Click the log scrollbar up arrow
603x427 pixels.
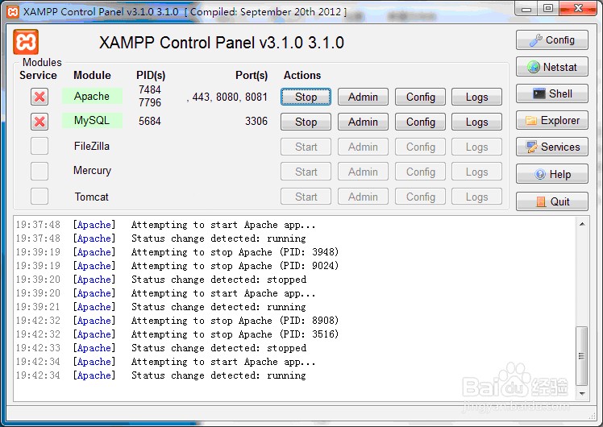coord(582,224)
